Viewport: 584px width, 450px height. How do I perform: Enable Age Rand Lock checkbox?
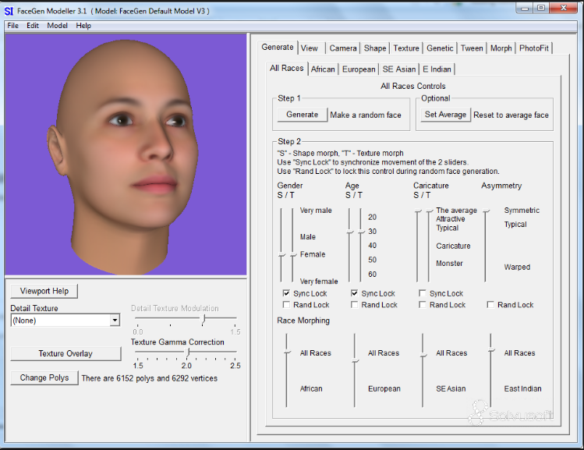(355, 305)
